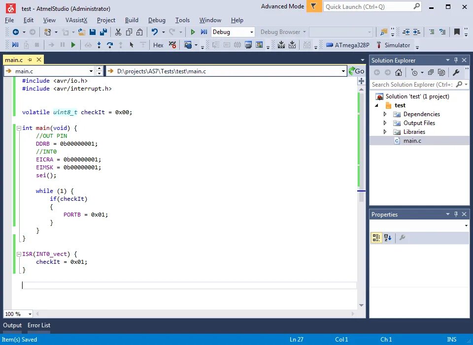Toggle auto-hide pin on Properties panel
473x345 pixels.
[x=456, y=214]
